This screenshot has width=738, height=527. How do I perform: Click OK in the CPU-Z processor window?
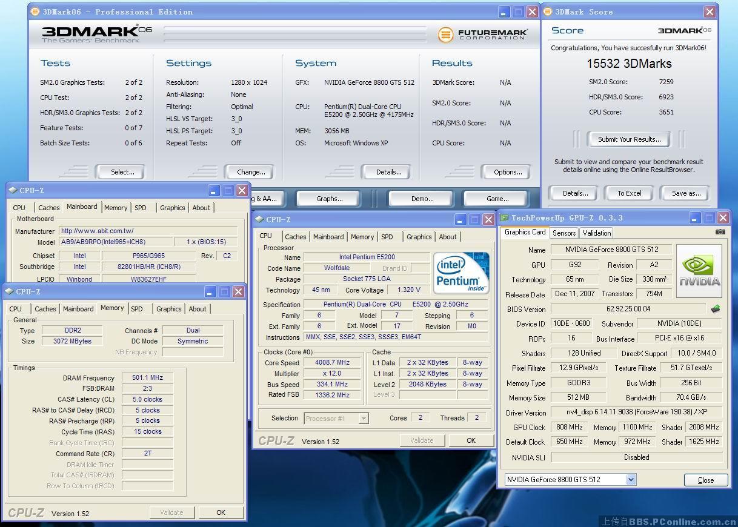pyautogui.click(x=471, y=440)
